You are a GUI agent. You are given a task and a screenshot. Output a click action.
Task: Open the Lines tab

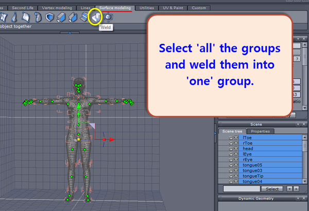[x=85, y=8]
